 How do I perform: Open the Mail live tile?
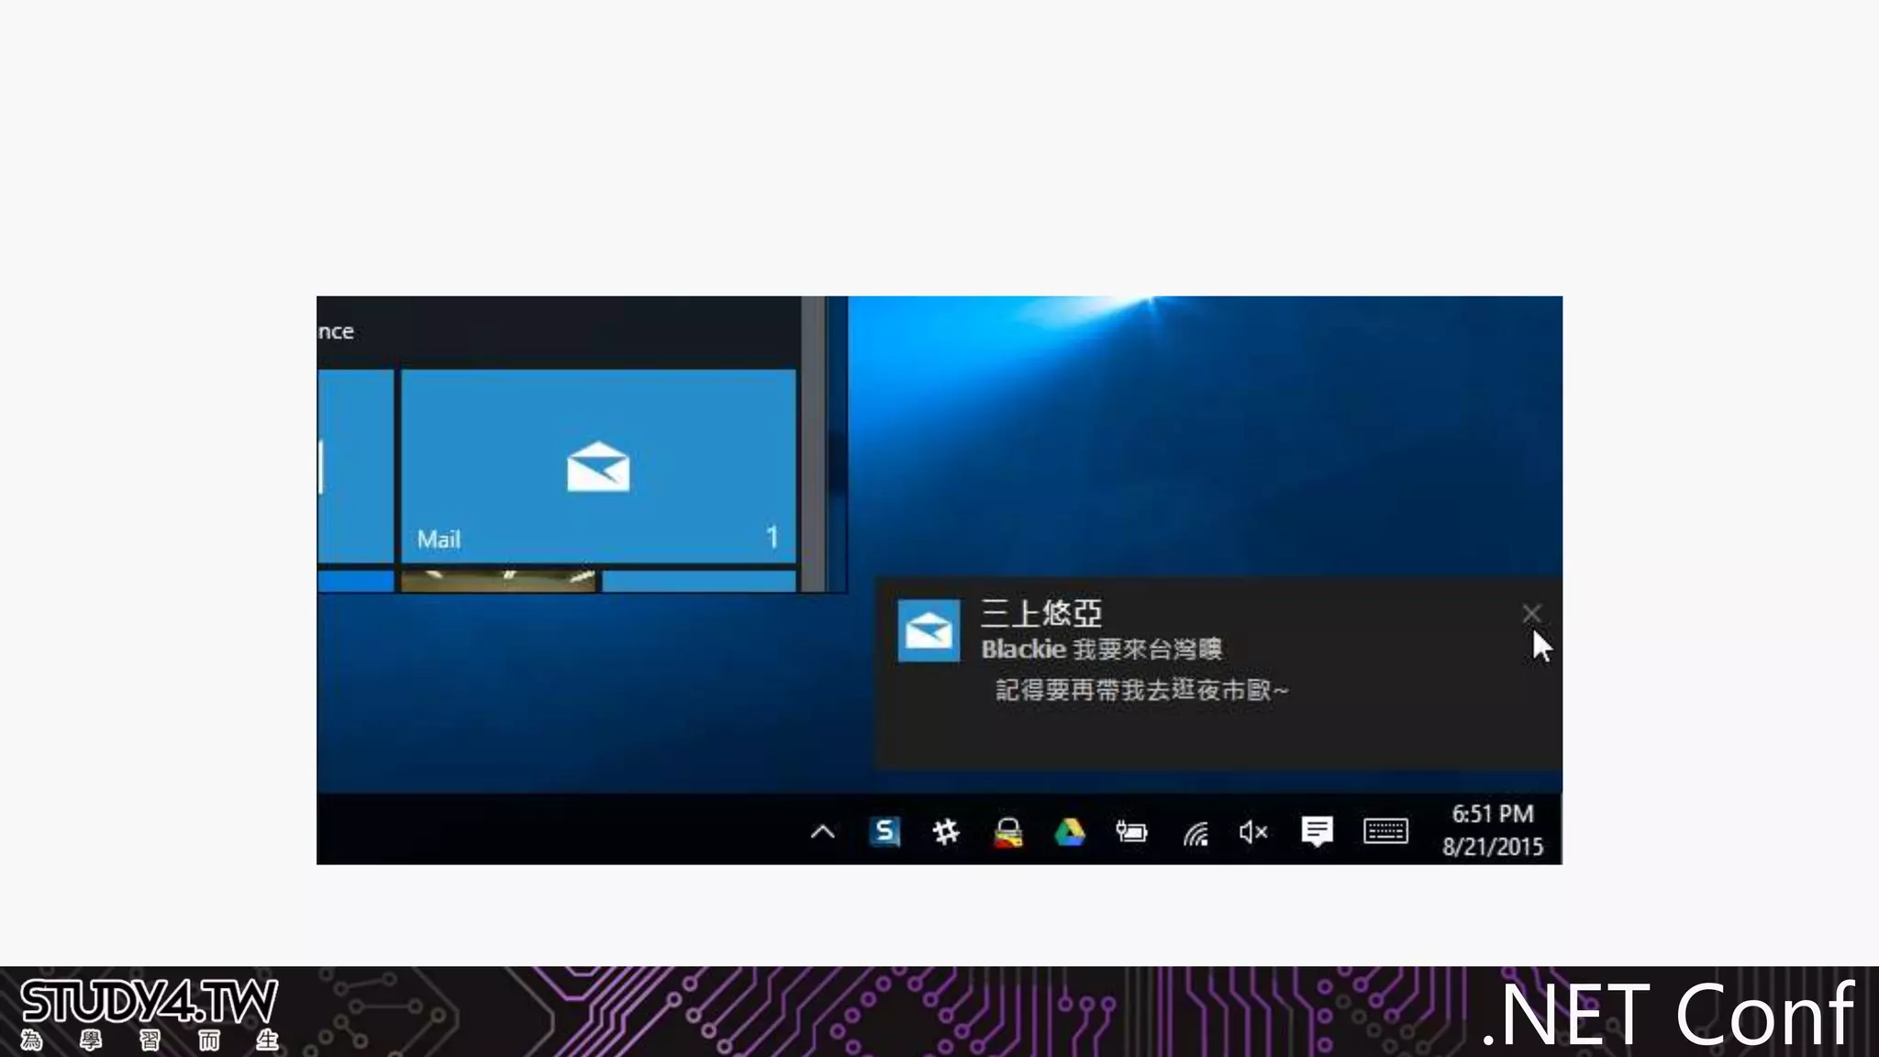click(598, 466)
